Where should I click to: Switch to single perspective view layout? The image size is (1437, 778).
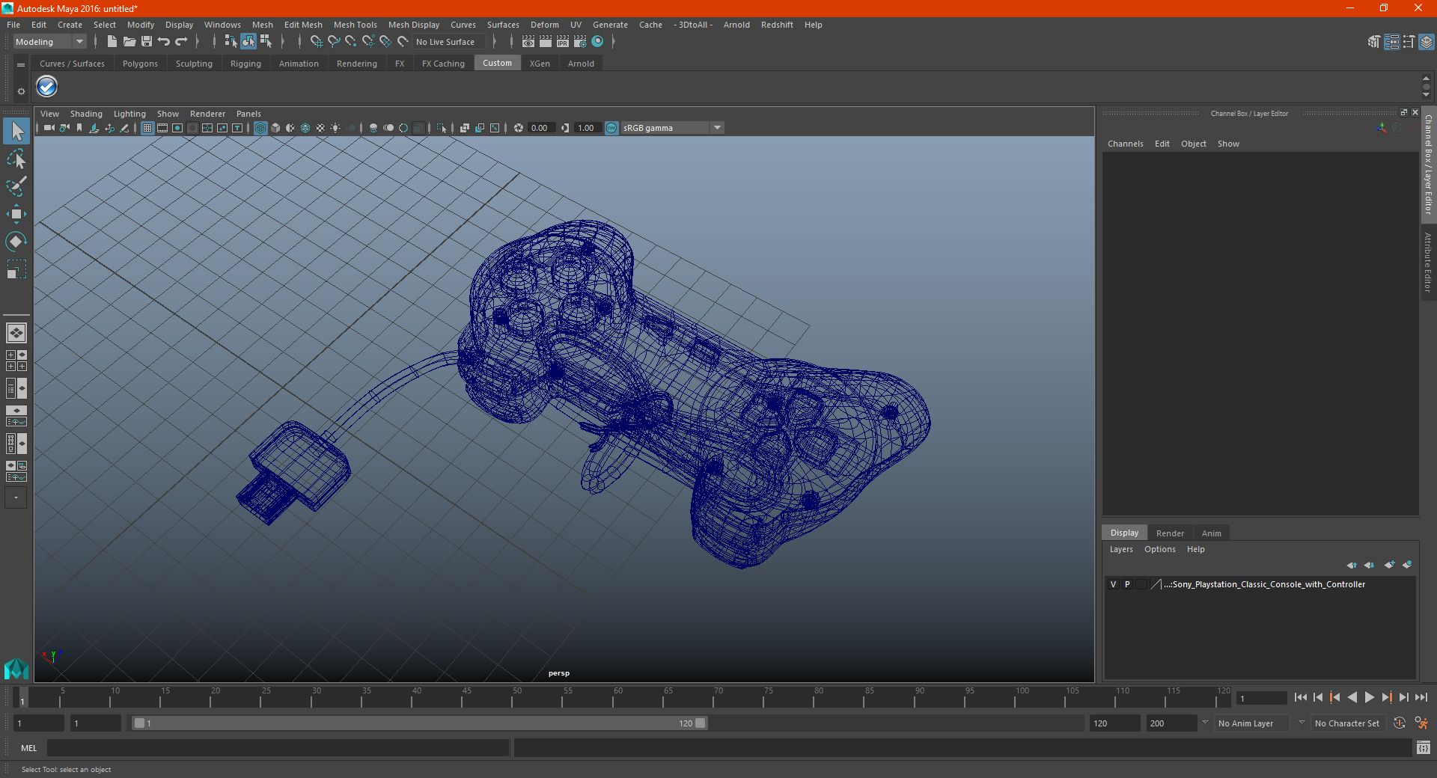tap(16, 333)
